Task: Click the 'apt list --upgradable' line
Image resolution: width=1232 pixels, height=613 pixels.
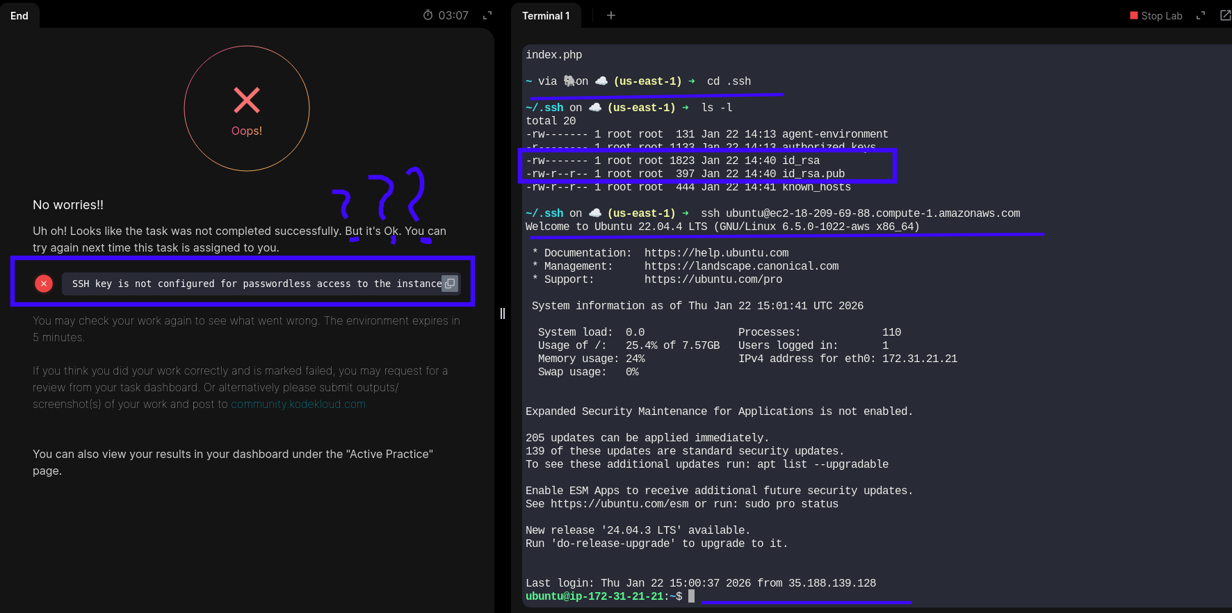Action: point(707,464)
